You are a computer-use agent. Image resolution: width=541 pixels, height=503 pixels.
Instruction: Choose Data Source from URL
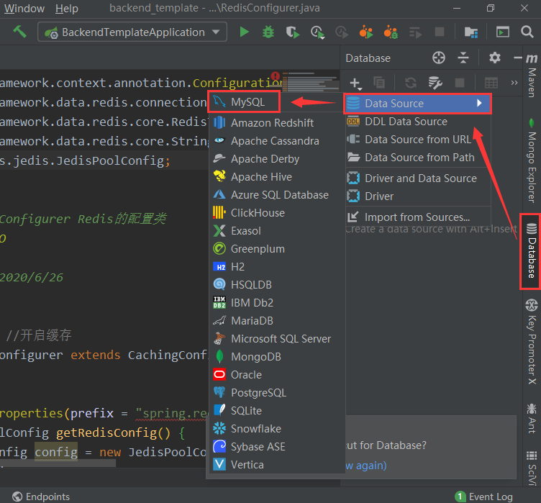(x=417, y=140)
